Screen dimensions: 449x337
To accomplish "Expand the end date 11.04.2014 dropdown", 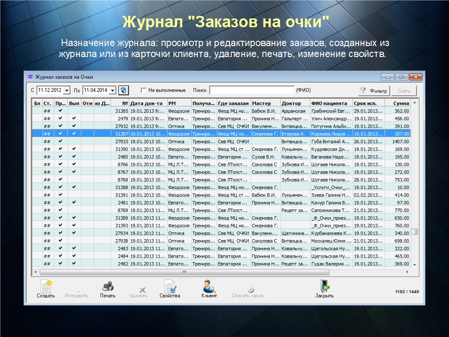I will 113,90.
